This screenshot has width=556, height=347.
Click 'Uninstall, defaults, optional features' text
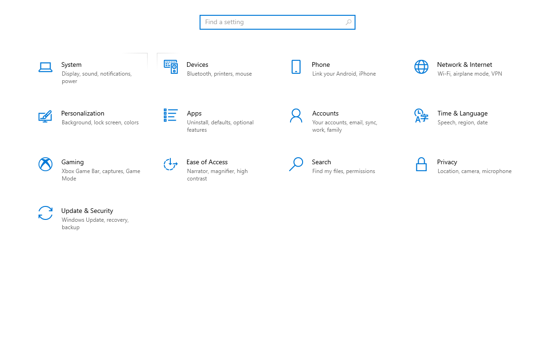220,126
